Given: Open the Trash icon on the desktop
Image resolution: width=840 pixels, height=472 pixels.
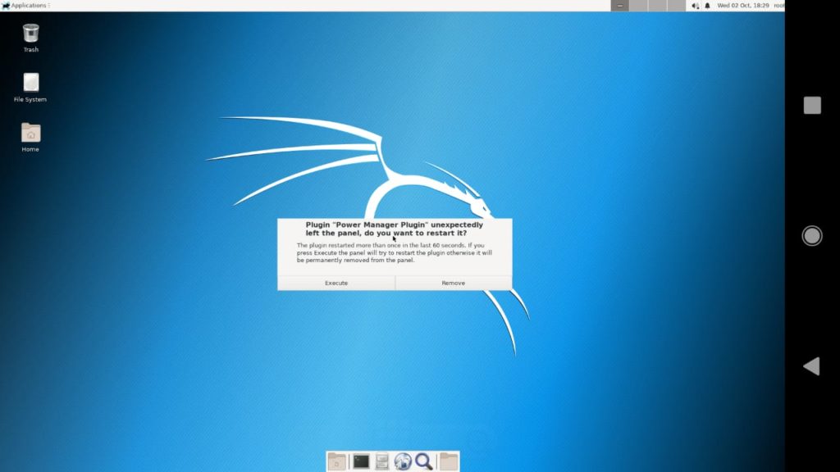Looking at the screenshot, I should [x=30, y=37].
